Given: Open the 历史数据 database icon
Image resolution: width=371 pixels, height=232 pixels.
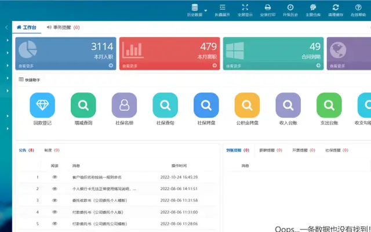Looking at the screenshot, I should 195,8.
